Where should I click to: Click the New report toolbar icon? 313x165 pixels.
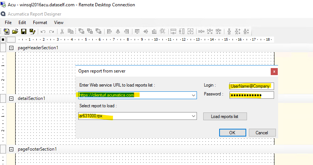7,31
